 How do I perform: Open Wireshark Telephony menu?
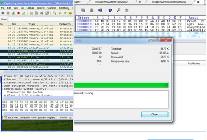[x=64, y=8]
